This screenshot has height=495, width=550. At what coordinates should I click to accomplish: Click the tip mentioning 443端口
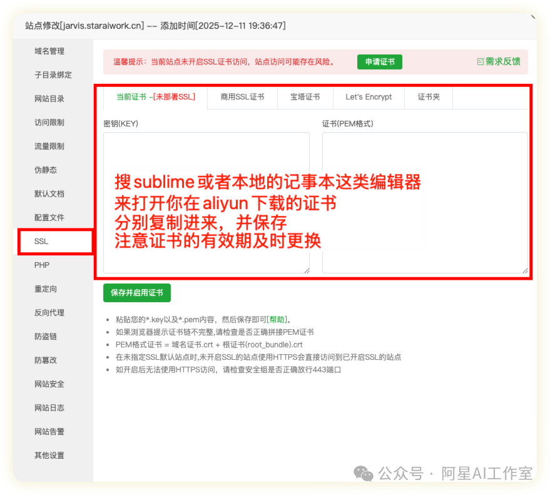(228, 370)
